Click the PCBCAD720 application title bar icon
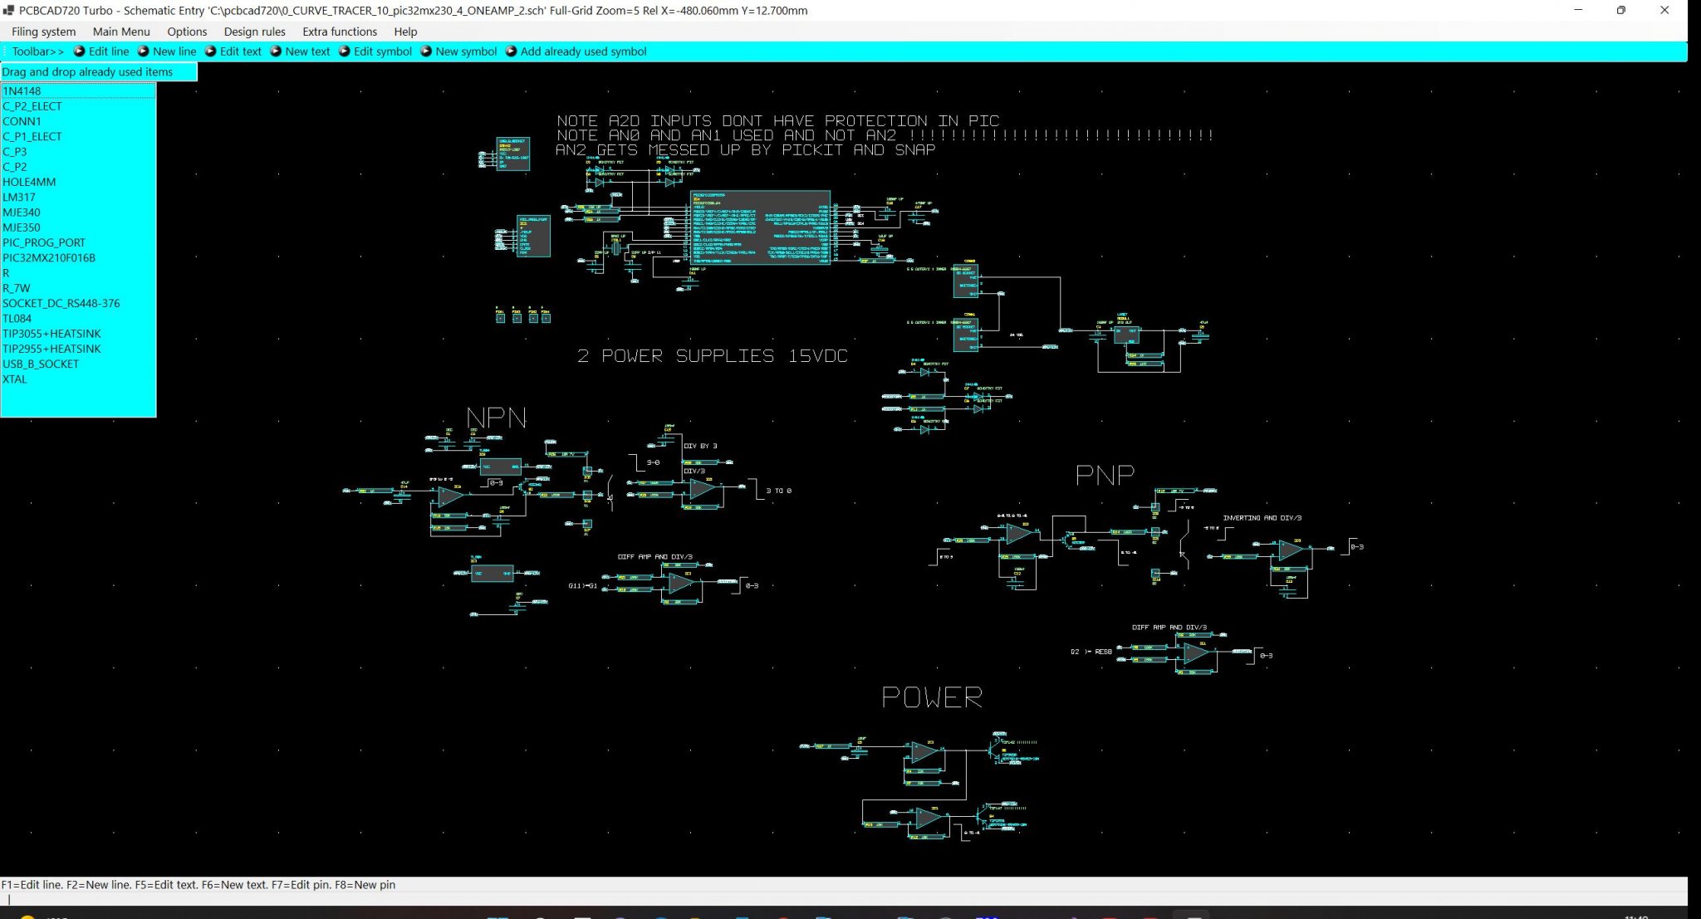 (9, 10)
